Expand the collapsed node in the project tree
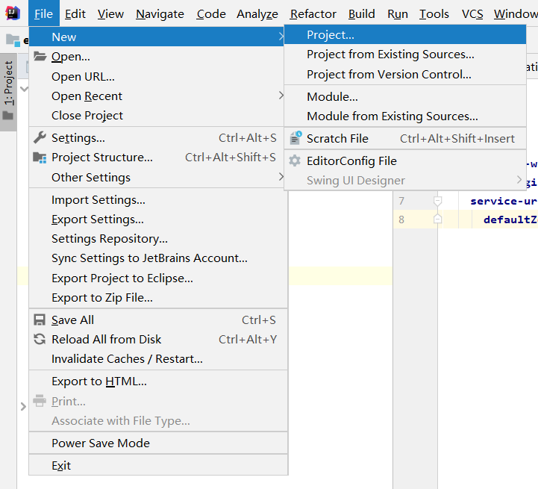Image resolution: width=538 pixels, height=489 pixels. click(23, 407)
